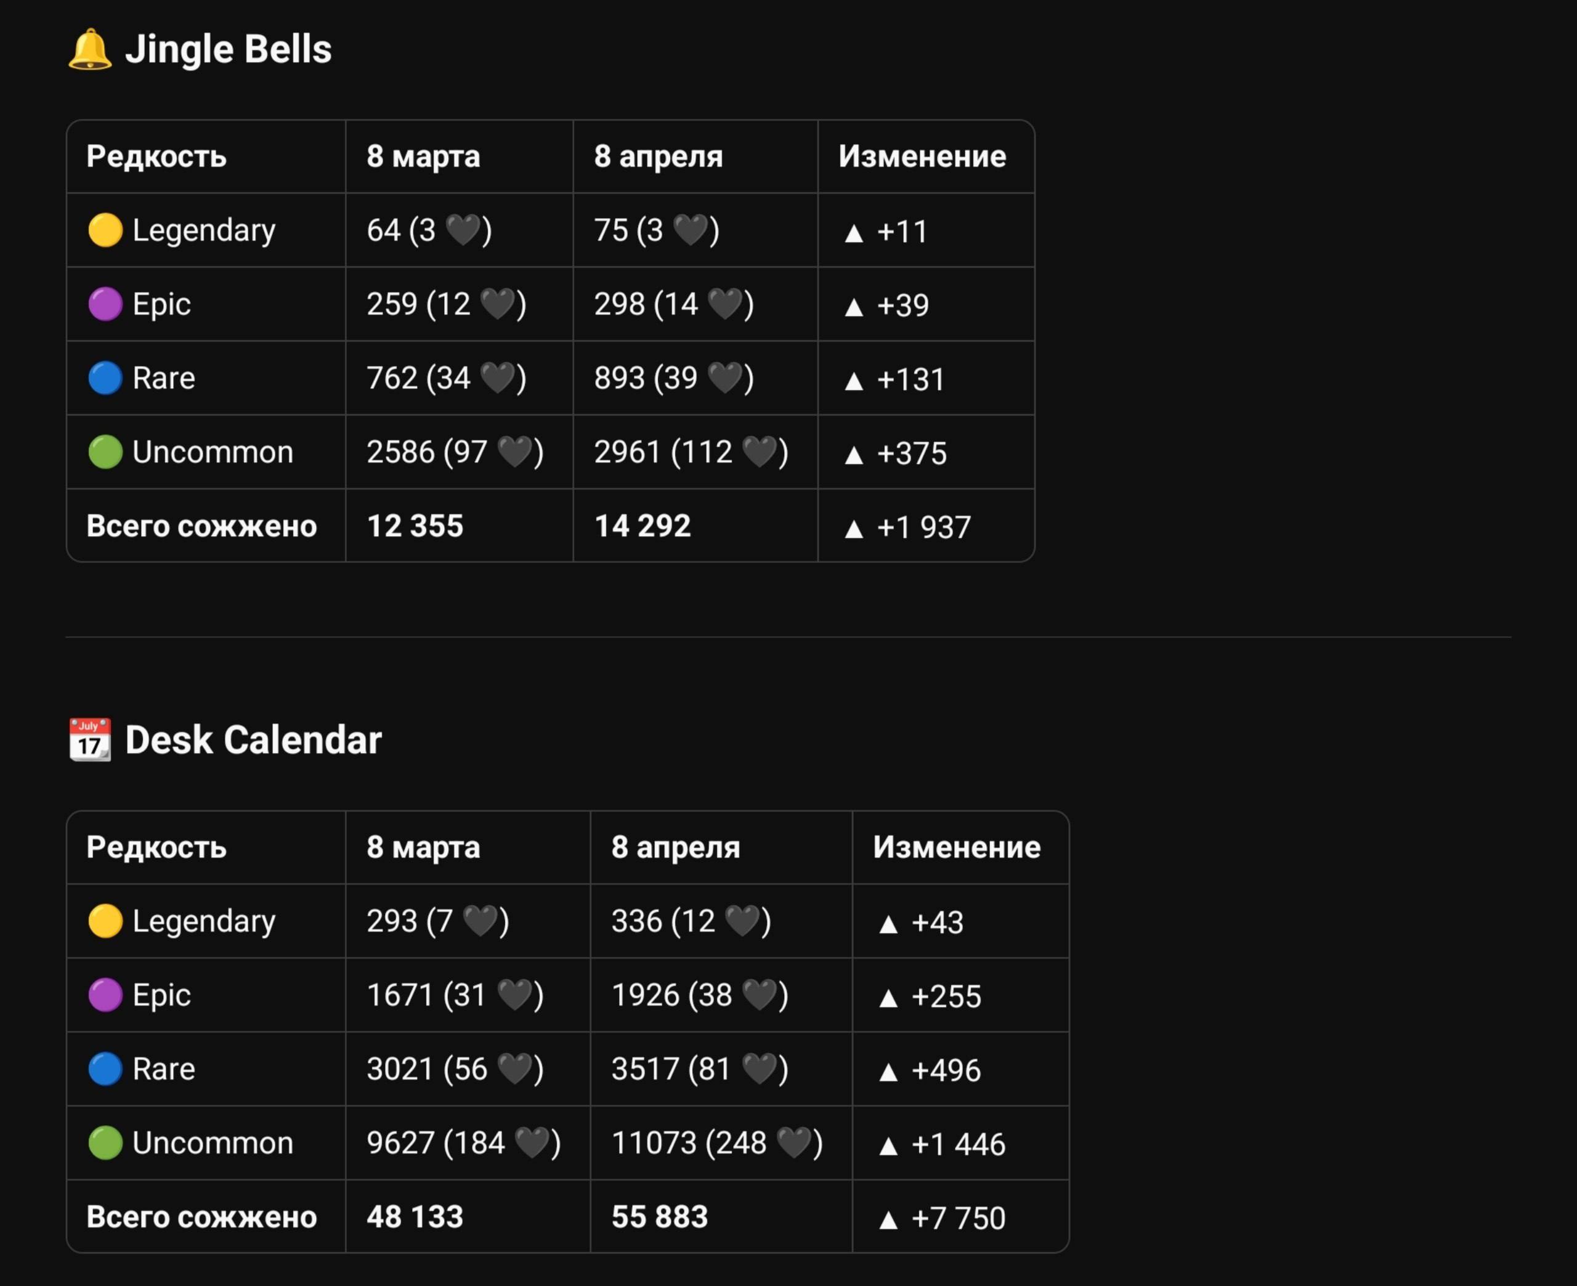Click the +1 446 change value

(x=958, y=1144)
